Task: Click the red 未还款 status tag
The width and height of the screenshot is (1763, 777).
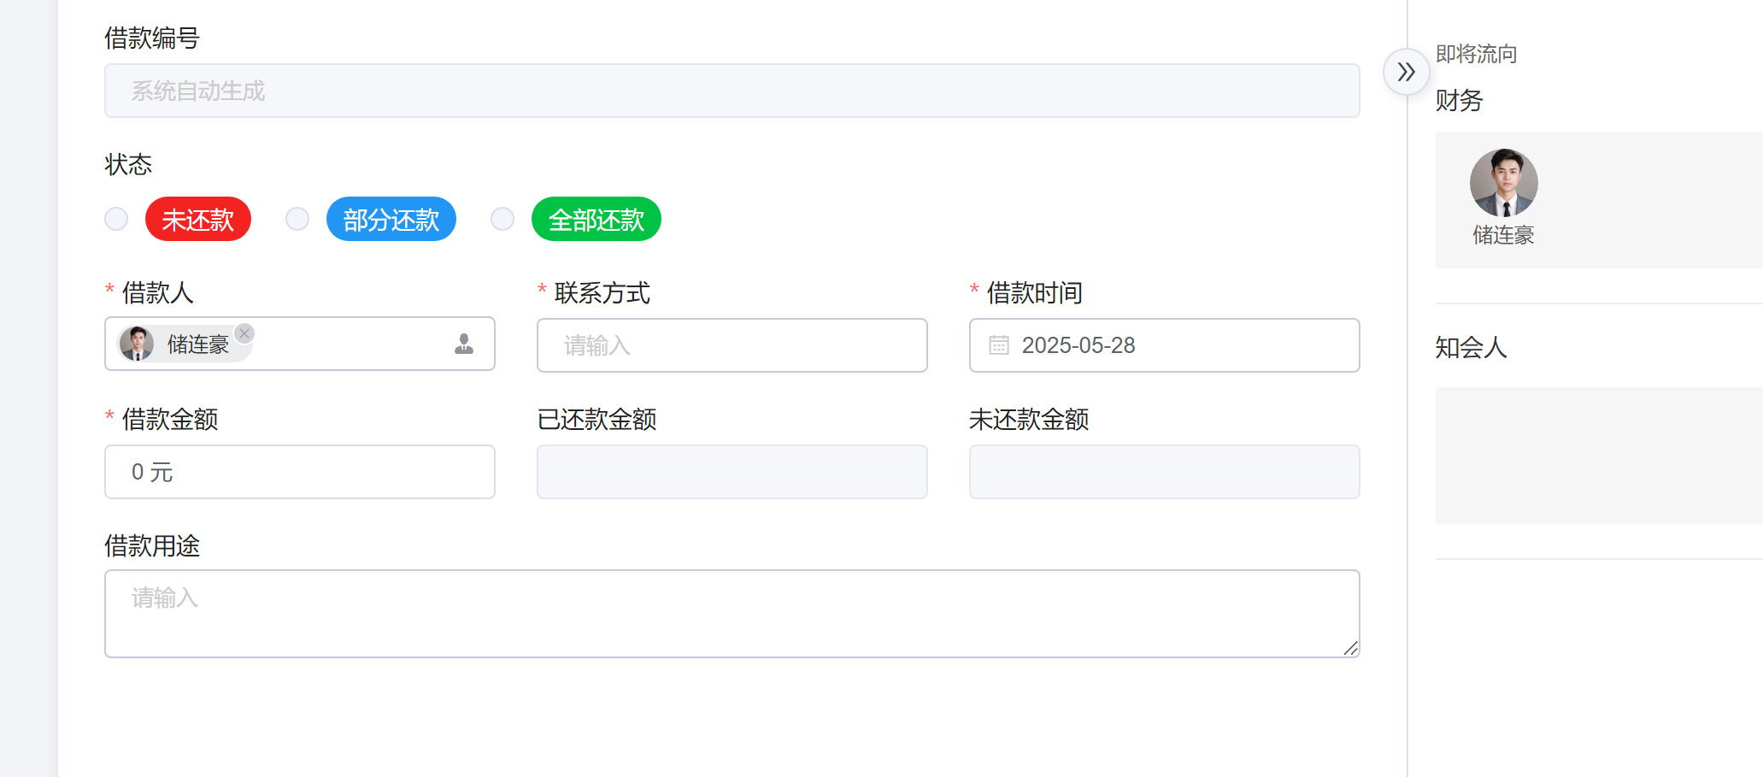Action: (198, 220)
